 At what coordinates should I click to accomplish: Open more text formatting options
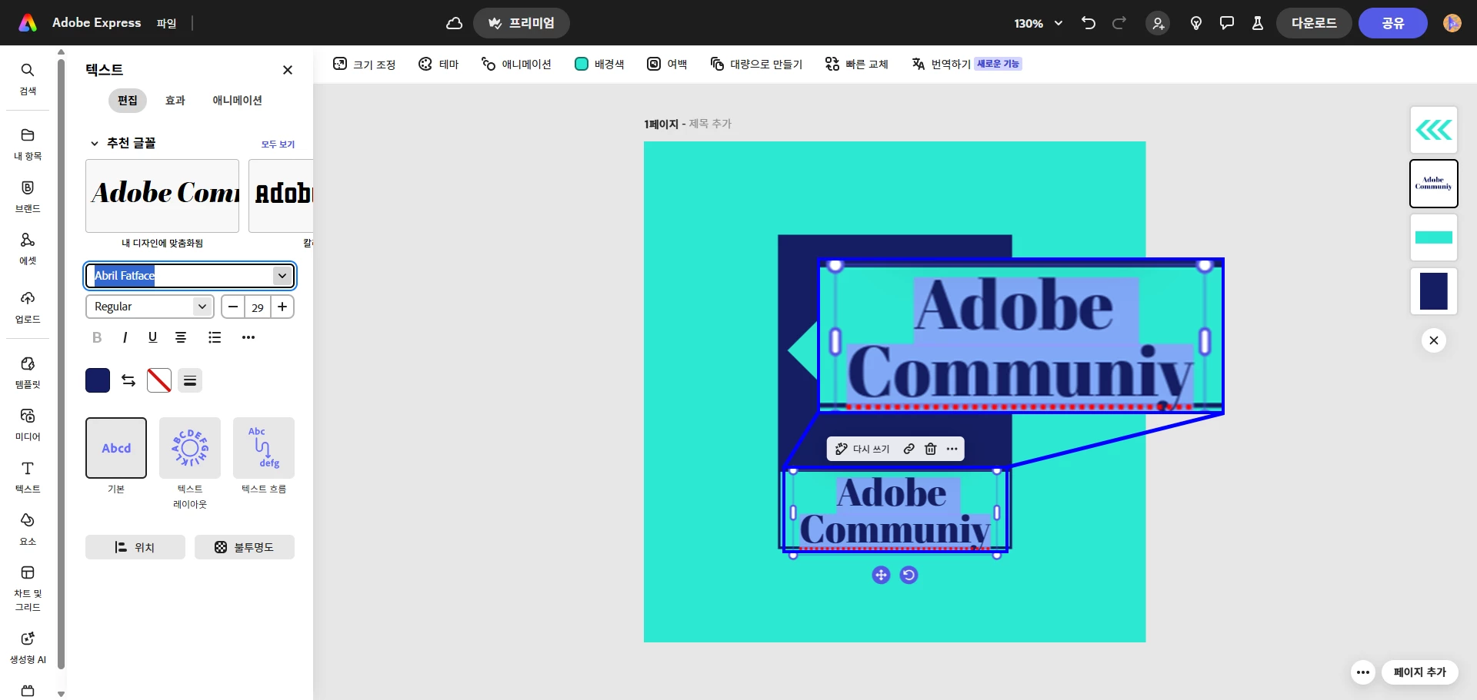coord(248,337)
